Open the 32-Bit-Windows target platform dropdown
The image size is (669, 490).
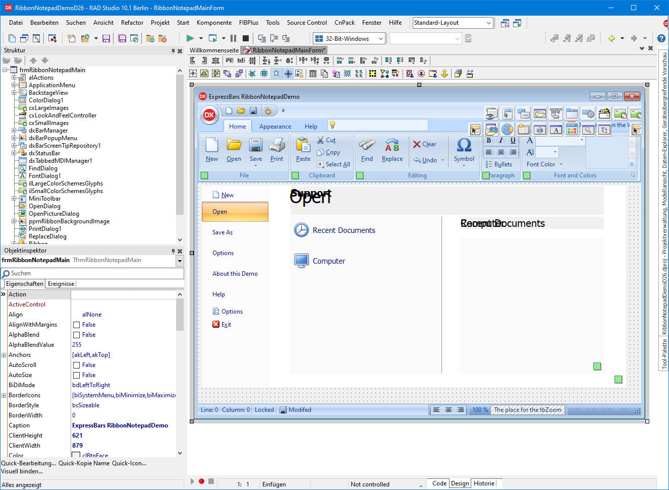click(x=378, y=38)
